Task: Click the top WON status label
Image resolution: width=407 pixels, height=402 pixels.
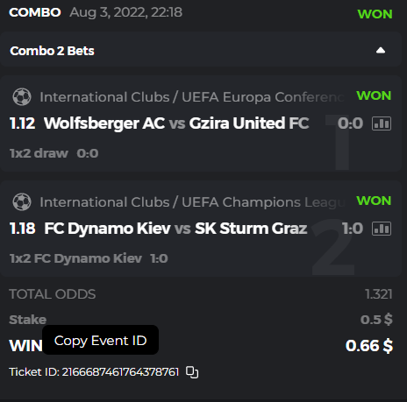Action: point(375,14)
